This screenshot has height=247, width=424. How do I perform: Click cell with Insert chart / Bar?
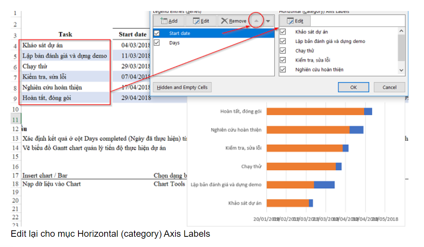[45, 175]
